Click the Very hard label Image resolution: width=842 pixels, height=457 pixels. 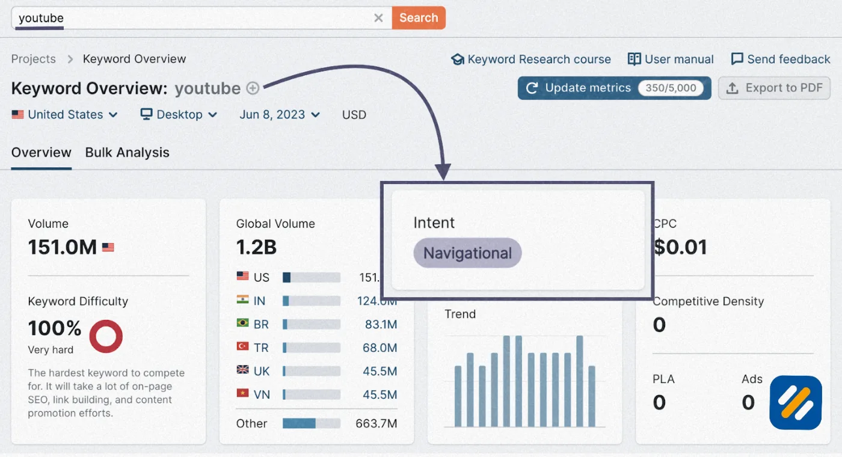click(51, 350)
